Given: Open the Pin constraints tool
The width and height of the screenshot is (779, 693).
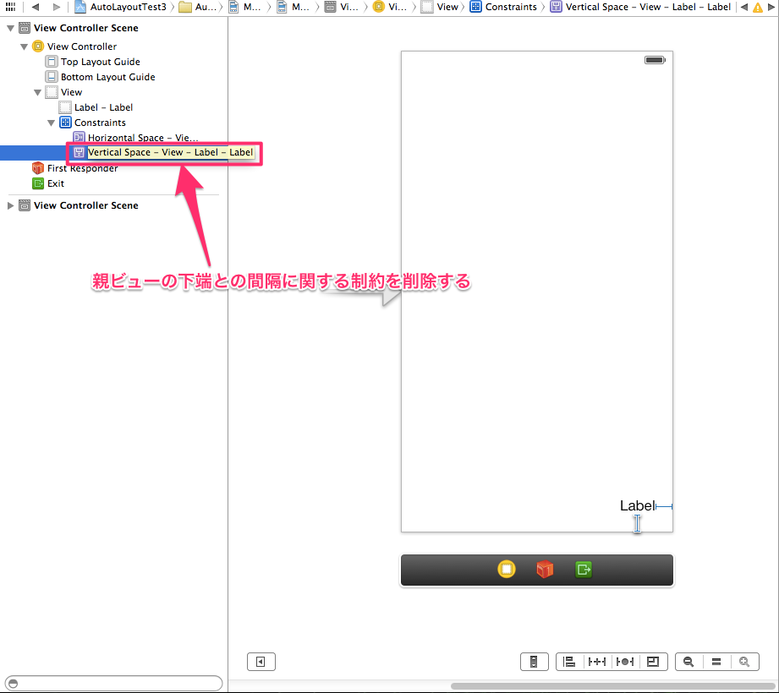Looking at the screenshot, I should pyautogui.click(x=597, y=661).
